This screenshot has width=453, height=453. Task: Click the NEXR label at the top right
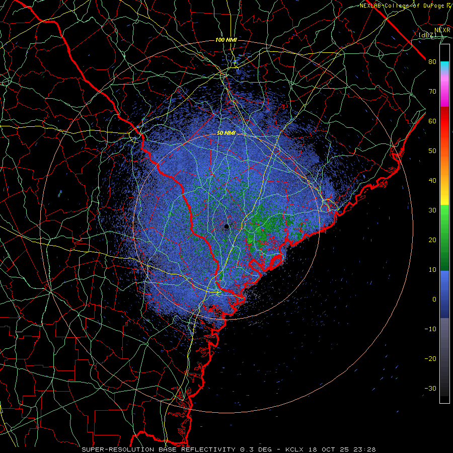[x=442, y=30]
